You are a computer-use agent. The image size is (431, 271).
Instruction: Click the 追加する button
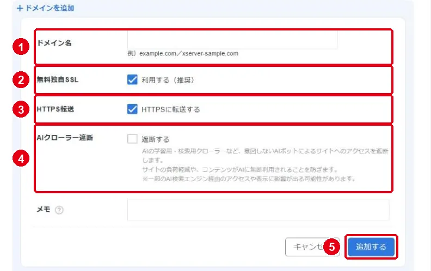pos(371,247)
